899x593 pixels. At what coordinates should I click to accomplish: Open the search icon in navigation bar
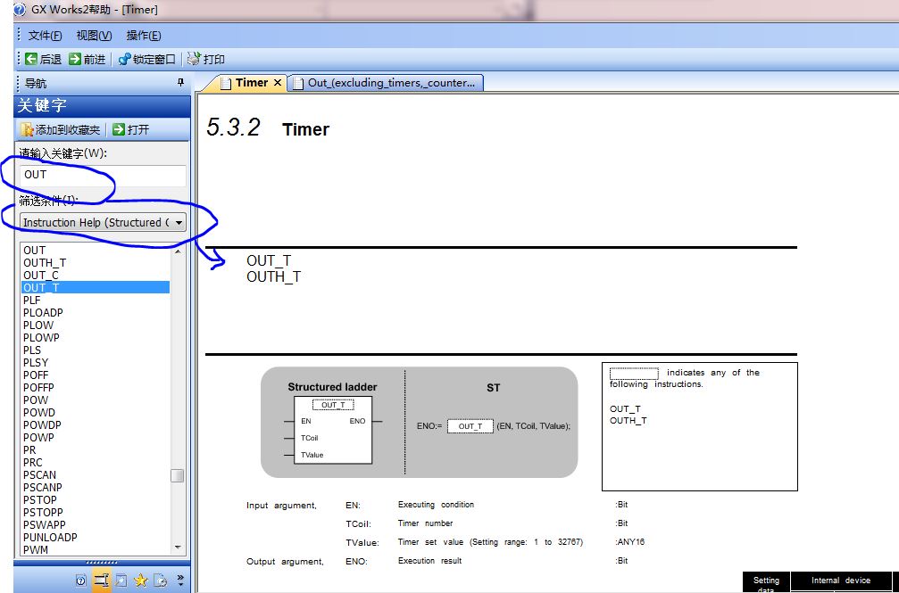[x=121, y=581]
